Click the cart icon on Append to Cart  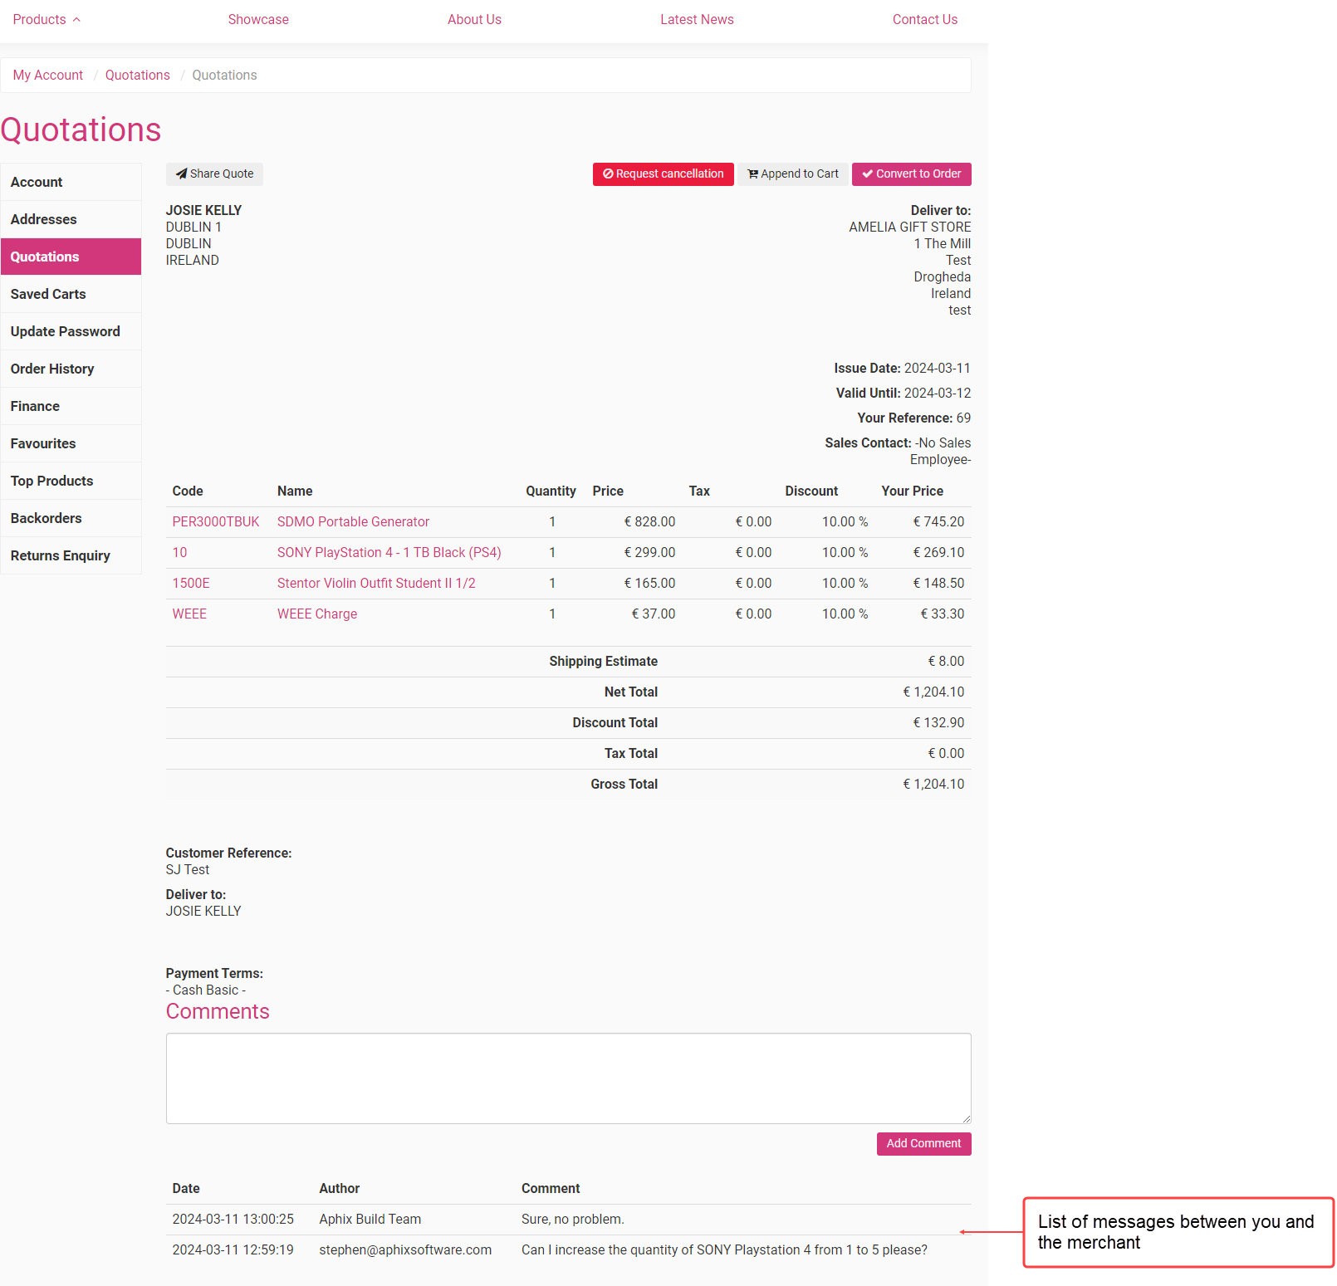point(753,174)
